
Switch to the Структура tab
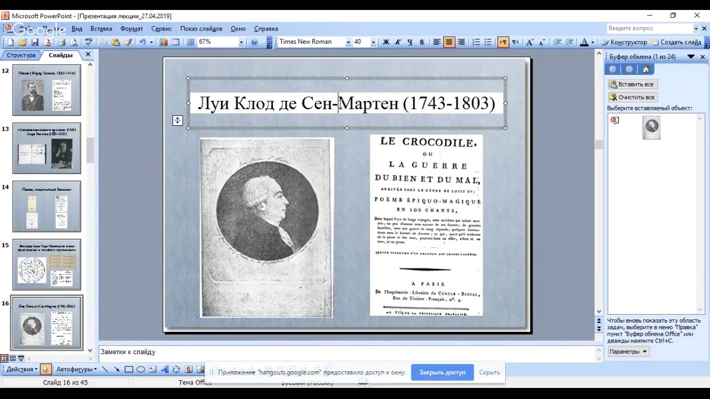coord(21,55)
